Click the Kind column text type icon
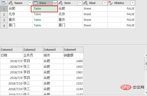Screen dimensions: 147x96 click(86, 3)
